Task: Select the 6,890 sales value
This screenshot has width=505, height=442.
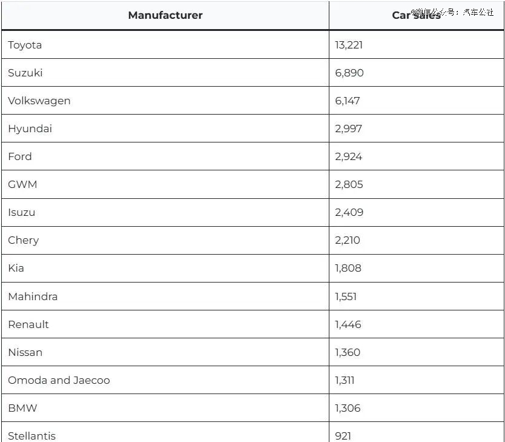Action: [349, 73]
